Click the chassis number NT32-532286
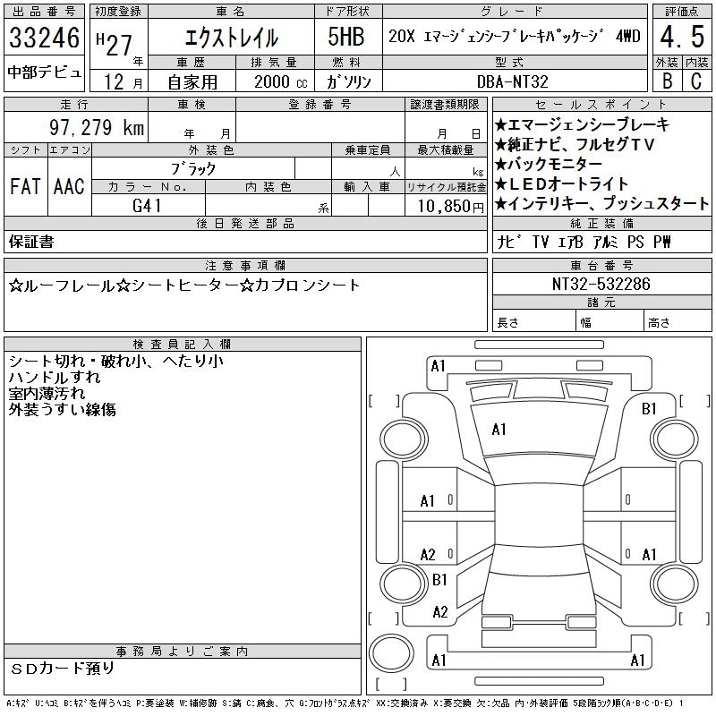The height and width of the screenshot is (716, 716). pyautogui.click(x=601, y=284)
